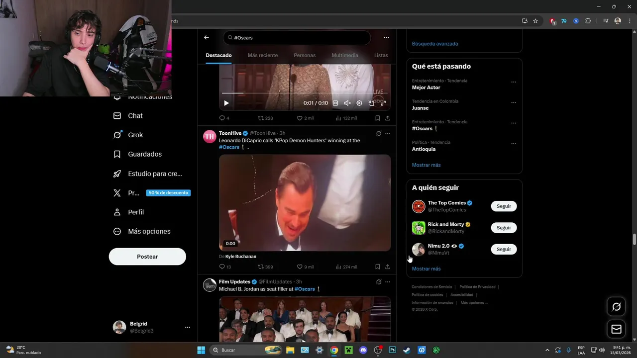Follow the Rick and Morty account
Viewport: 637px width, 358px height.
(x=504, y=228)
